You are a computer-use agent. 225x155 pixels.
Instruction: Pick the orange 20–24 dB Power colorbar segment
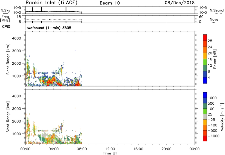coord(205,50)
